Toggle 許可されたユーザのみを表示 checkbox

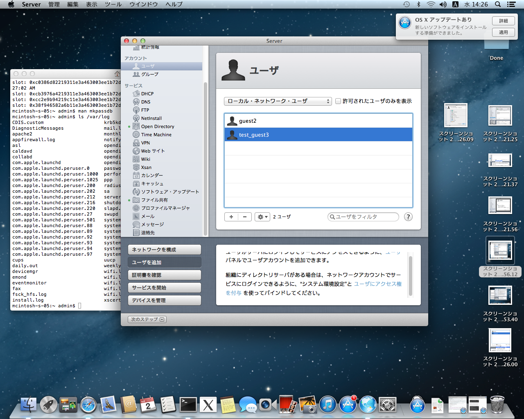point(338,101)
